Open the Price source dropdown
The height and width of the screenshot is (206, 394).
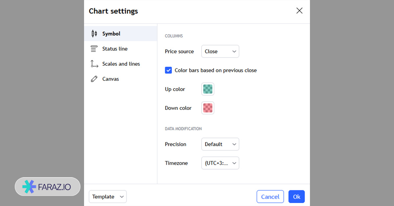[220, 51]
